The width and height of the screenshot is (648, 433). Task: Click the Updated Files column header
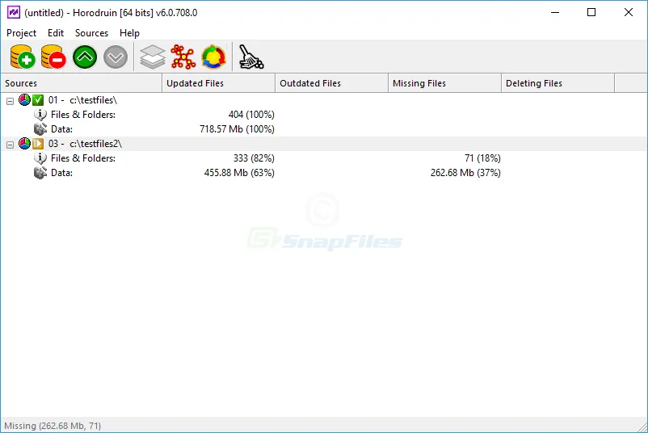[x=219, y=83]
